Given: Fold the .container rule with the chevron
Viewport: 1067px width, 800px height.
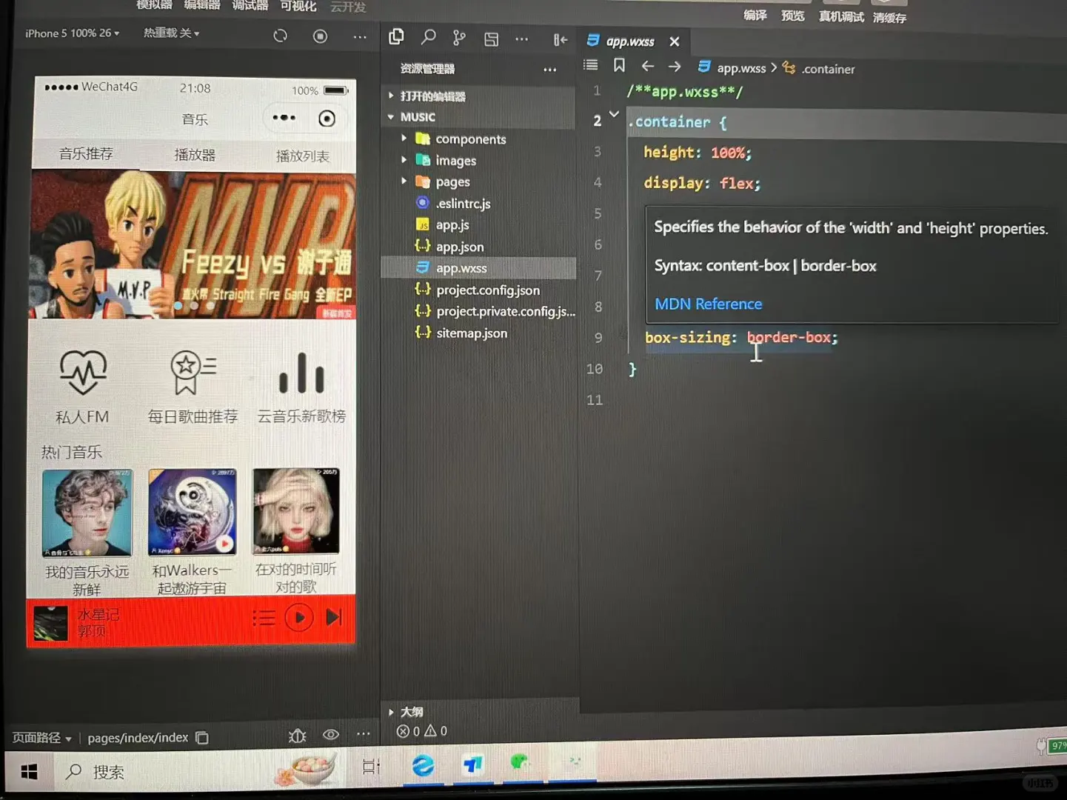Looking at the screenshot, I should click(614, 115).
